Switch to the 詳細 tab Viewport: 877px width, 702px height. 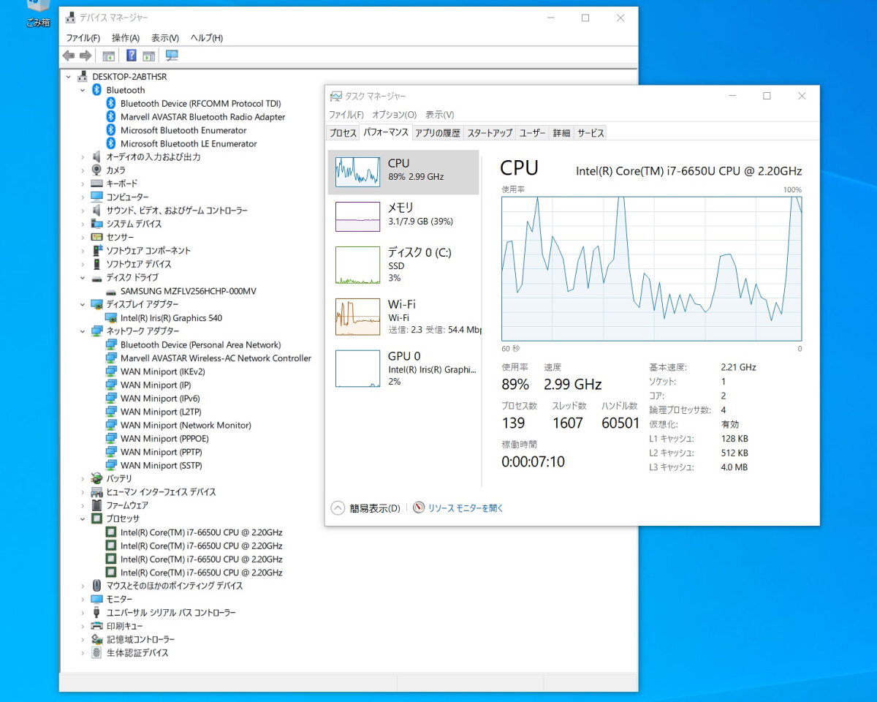[561, 133]
